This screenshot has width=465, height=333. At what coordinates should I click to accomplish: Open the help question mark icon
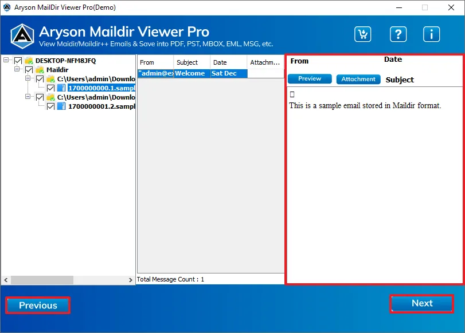coord(398,34)
